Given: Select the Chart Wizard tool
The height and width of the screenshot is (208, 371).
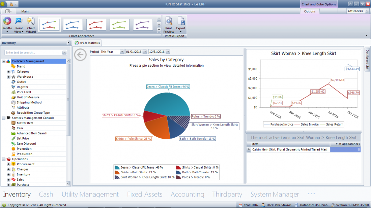Looking at the screenshot, I should pyautogui.click(x=31, y=24).
